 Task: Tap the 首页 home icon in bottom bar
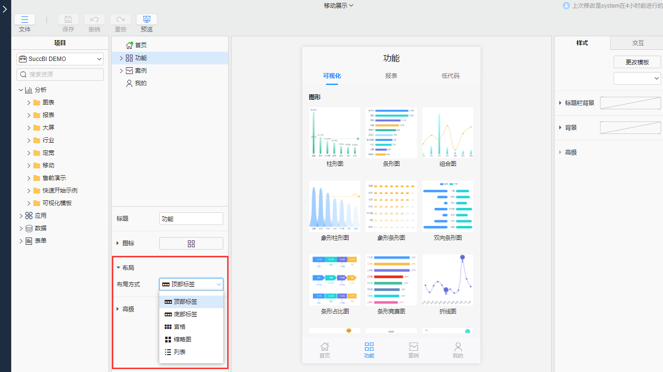tap(324, 347)
